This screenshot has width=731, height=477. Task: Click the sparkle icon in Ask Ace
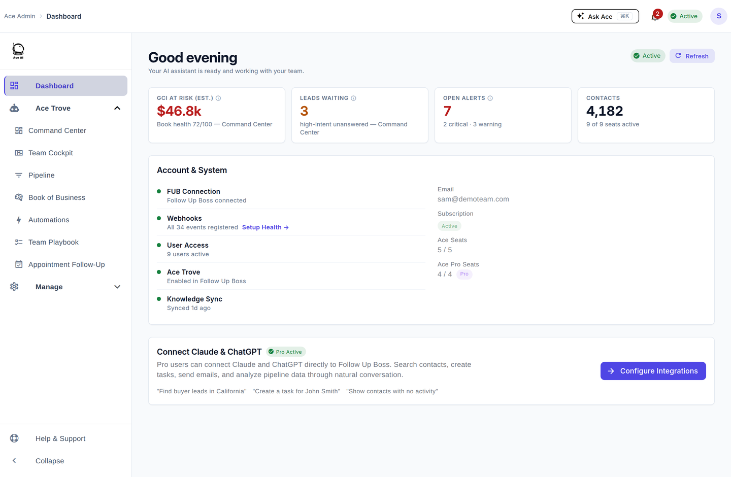pyautogui.click(x=581, y=16)
